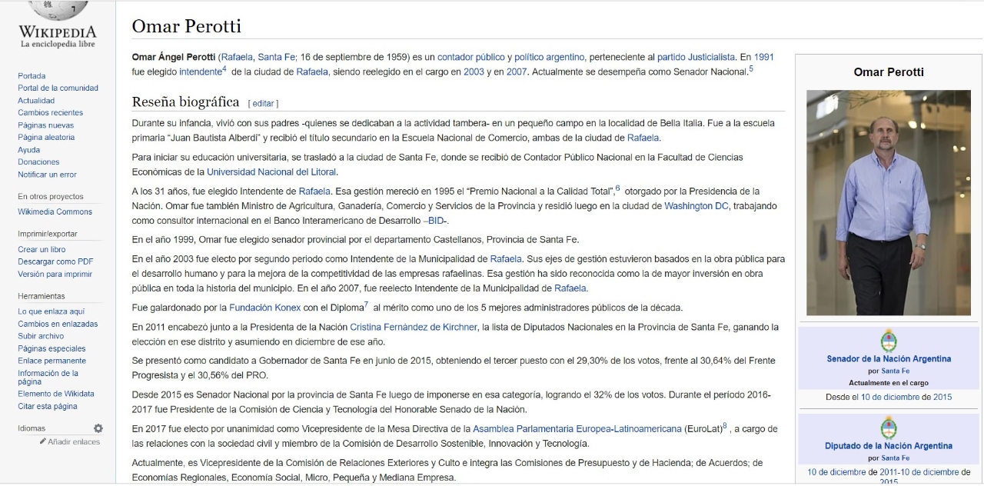This screenshot has width=984, height=486.
Task: Click Citar esta página tool
Action: 48,407
